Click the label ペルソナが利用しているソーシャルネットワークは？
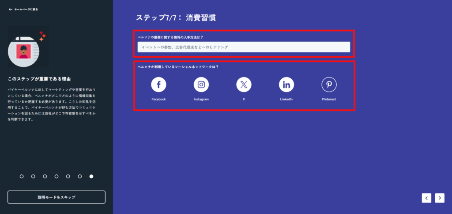This screenshot has width=452, height=214. point(178,67)
